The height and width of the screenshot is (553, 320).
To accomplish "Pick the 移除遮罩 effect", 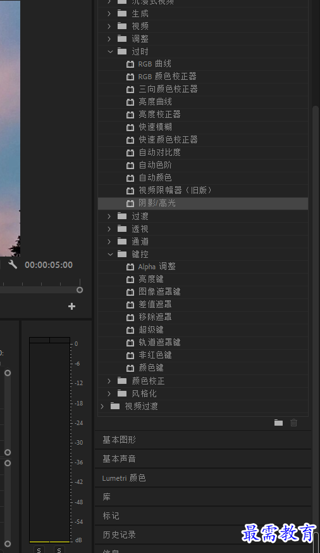I will [154, 318].
